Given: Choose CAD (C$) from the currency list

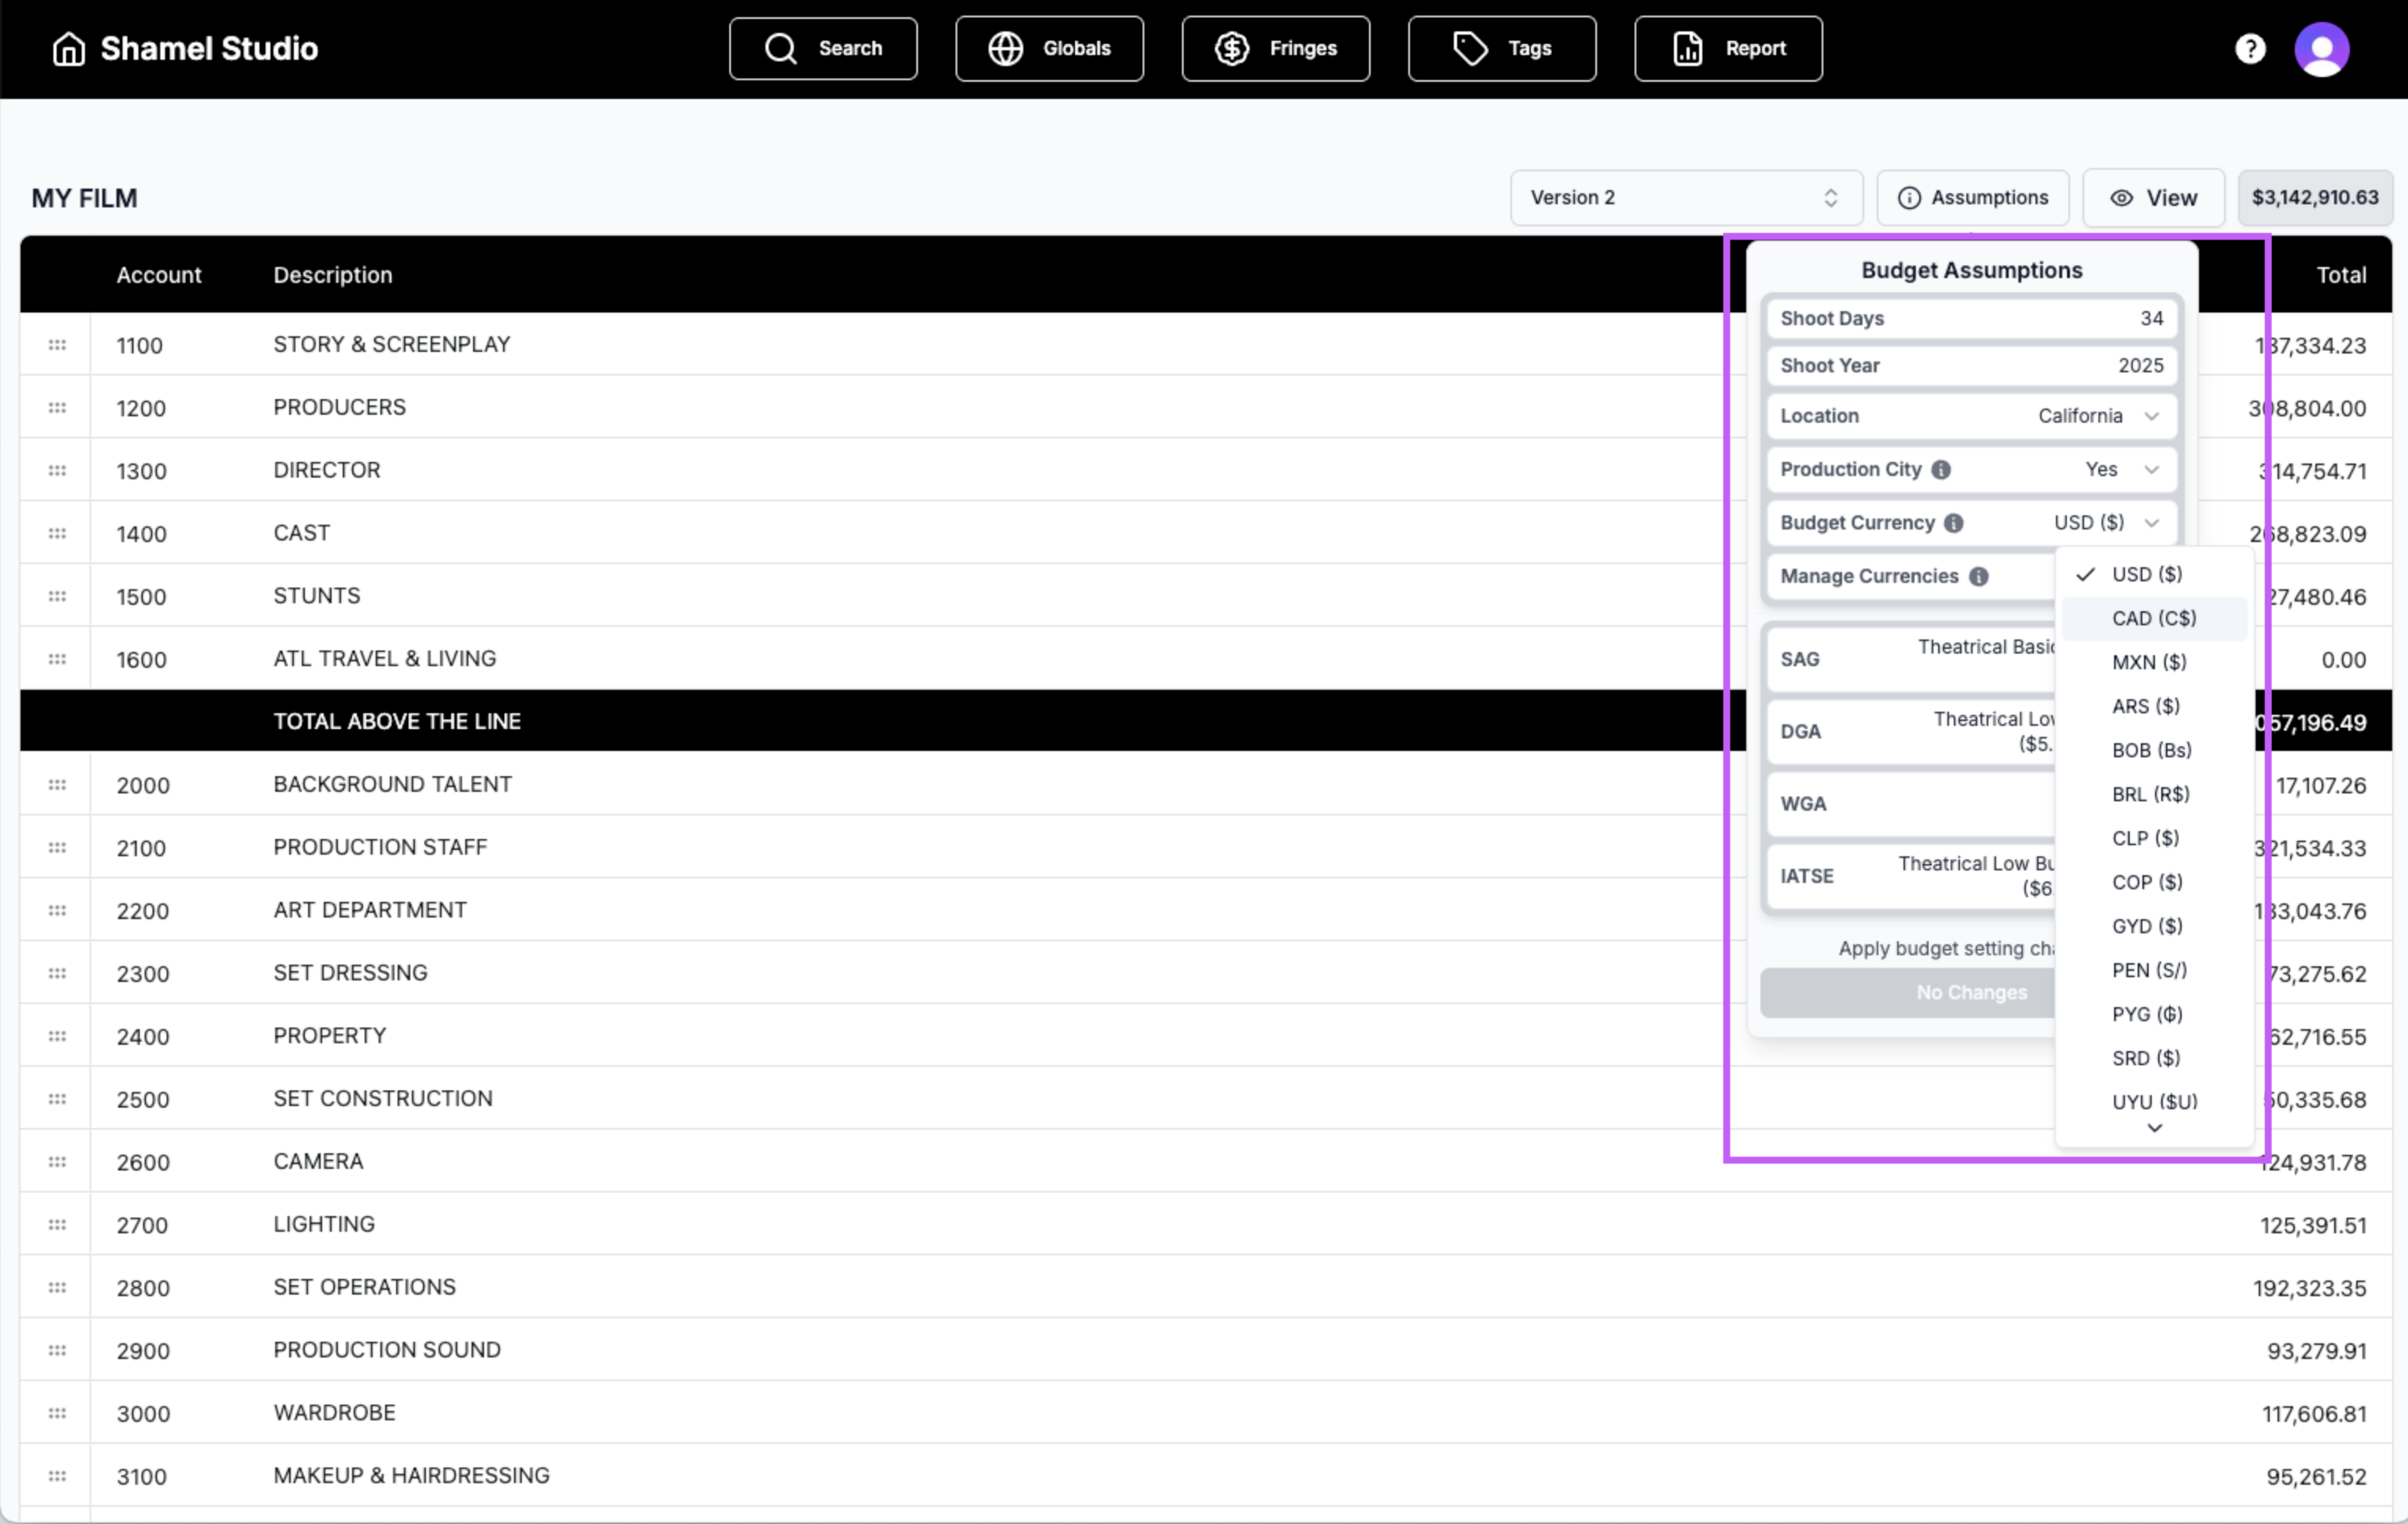Looking at the screenshot, I should tap(2153, 618).
